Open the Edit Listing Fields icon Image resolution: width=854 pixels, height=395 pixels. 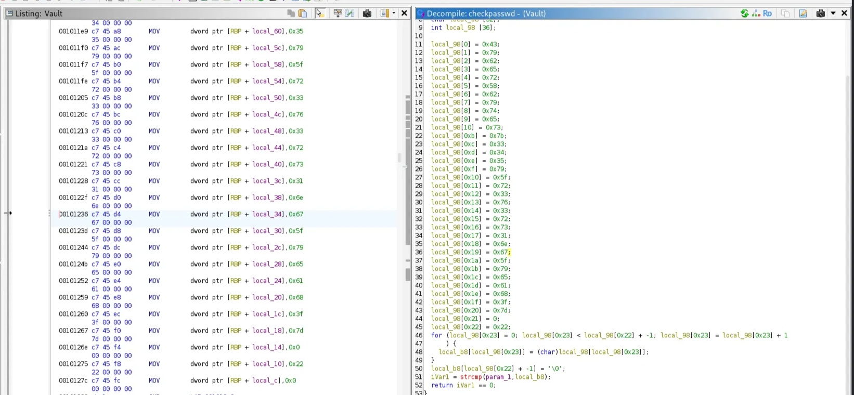tap(338, 14)
